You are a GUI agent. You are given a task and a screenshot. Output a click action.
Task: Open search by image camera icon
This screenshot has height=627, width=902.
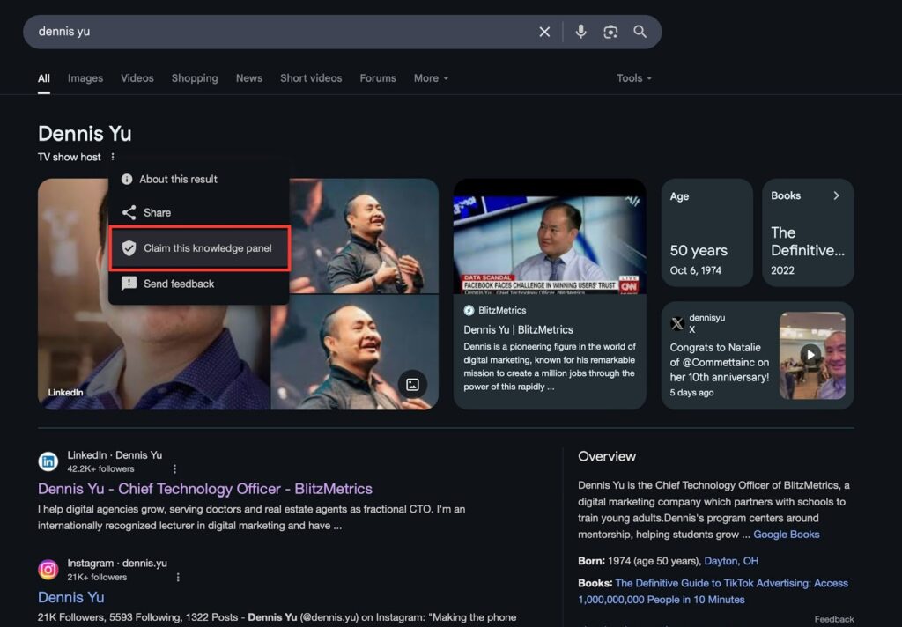point(610,32)
